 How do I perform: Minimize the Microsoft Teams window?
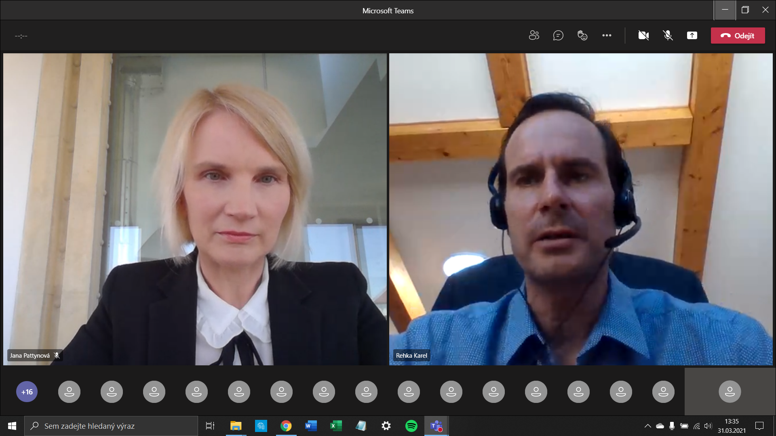coord(725,10)
